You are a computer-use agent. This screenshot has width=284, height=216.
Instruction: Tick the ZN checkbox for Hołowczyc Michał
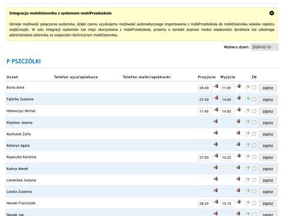254,111
